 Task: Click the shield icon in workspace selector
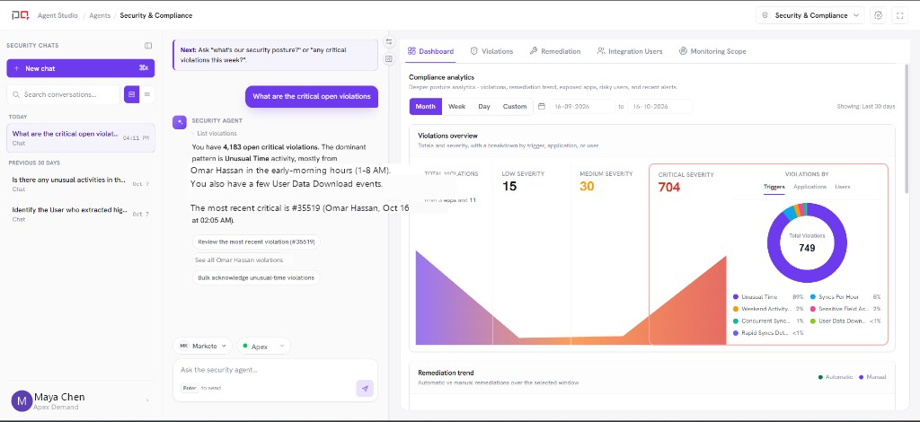[x=765, y=16]
